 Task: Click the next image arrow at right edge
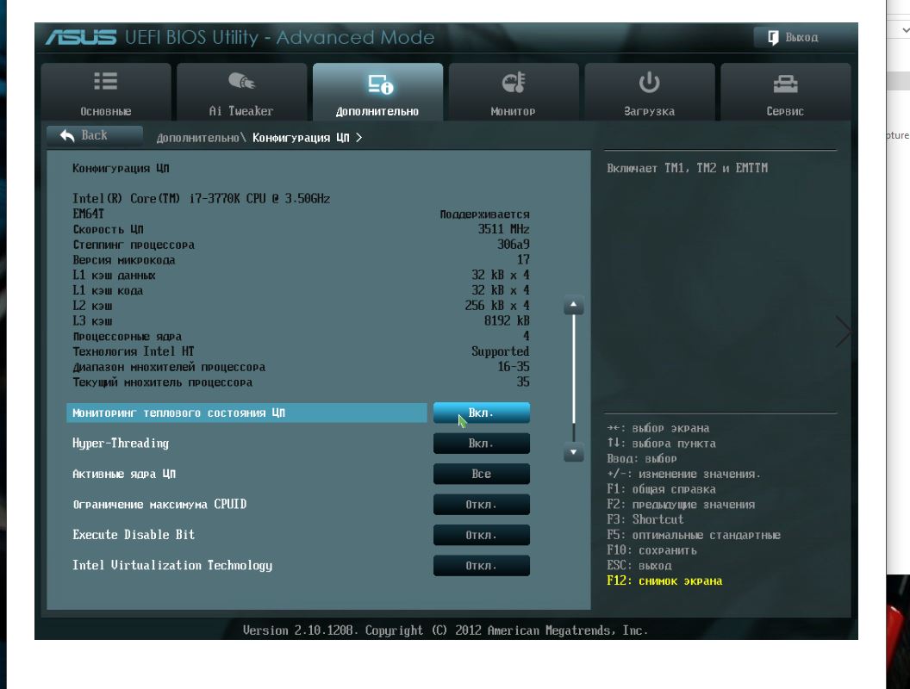pyautogui.click(x=843, y=332)
